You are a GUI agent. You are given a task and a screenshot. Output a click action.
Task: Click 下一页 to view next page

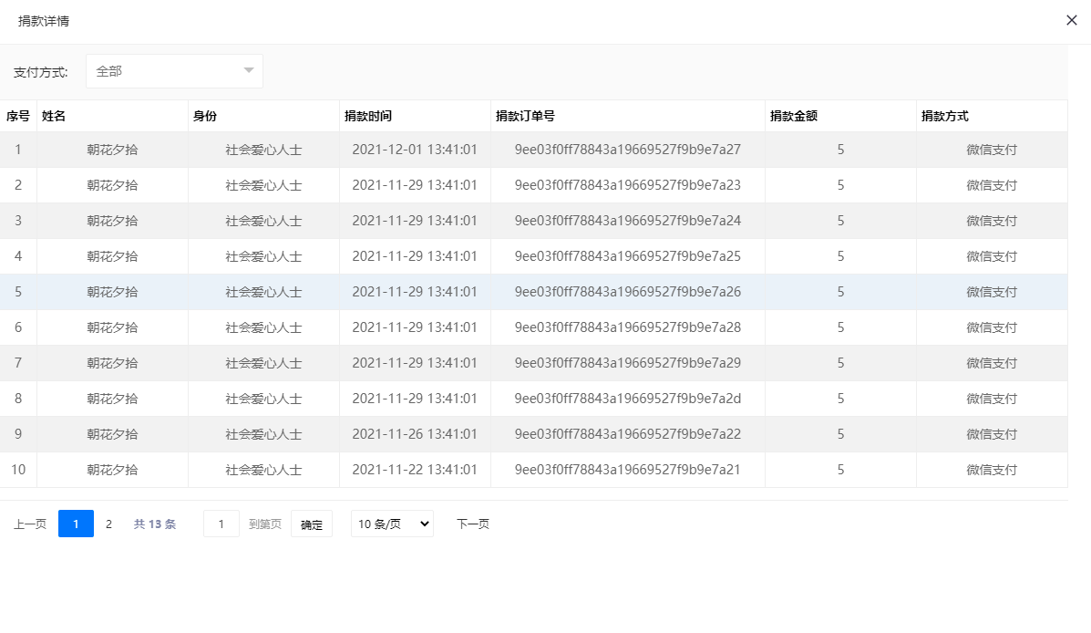[x=472, y=524]
